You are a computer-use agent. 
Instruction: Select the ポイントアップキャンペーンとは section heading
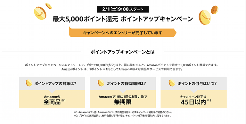click(x=123, y=52)
